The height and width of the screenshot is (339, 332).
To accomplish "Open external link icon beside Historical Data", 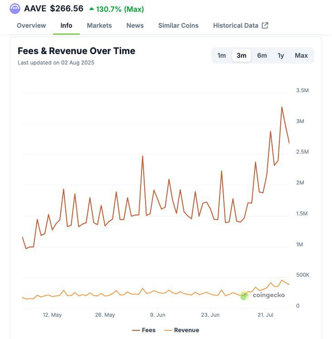I will tap(265, 25).
